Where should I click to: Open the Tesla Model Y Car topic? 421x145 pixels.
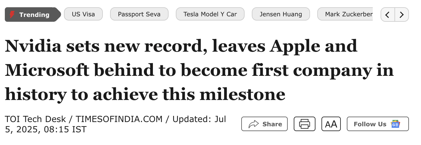point(210,14)
